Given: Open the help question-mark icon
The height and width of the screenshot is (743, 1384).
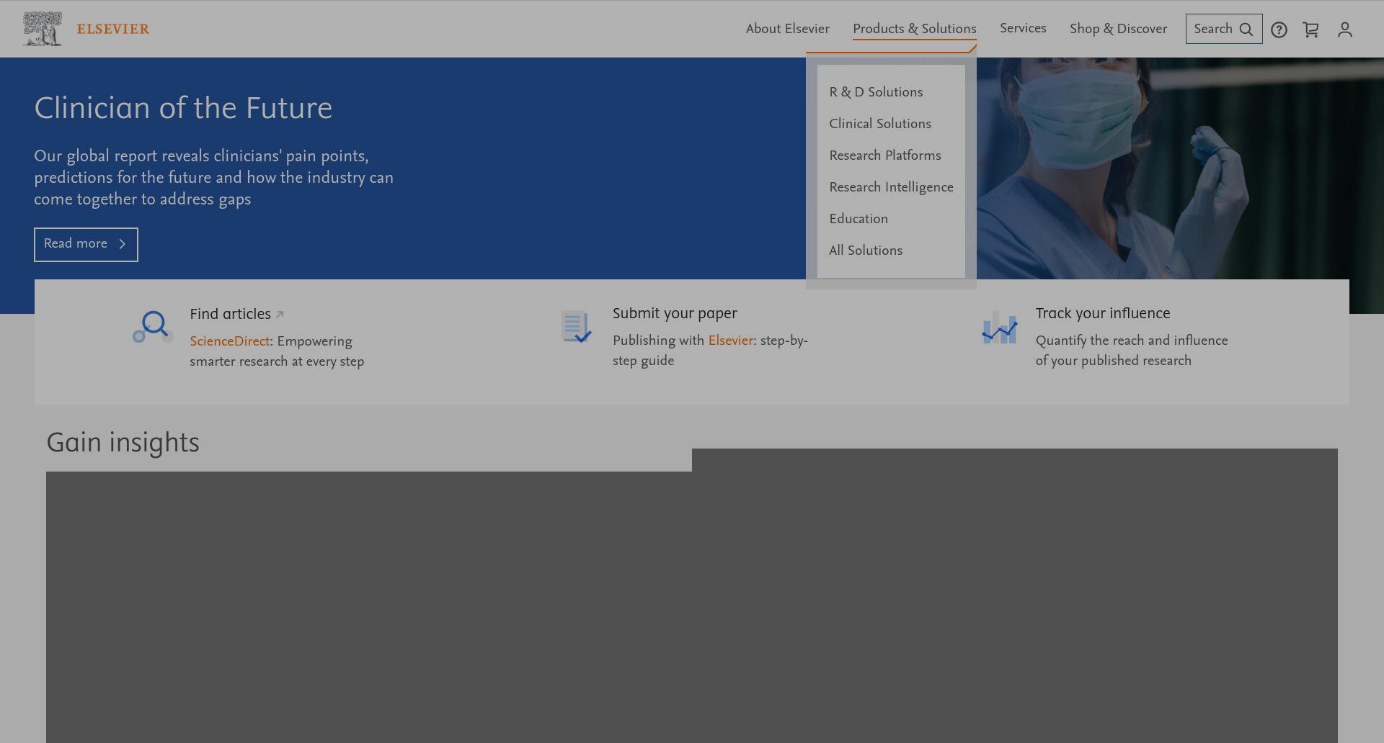Looking at the screenshot, I should [1279, 30].
